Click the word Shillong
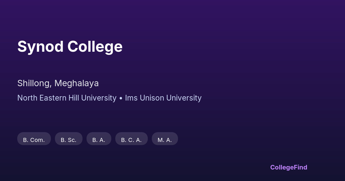The width and height of the screenshot is (345, 181). click(34, 83)
